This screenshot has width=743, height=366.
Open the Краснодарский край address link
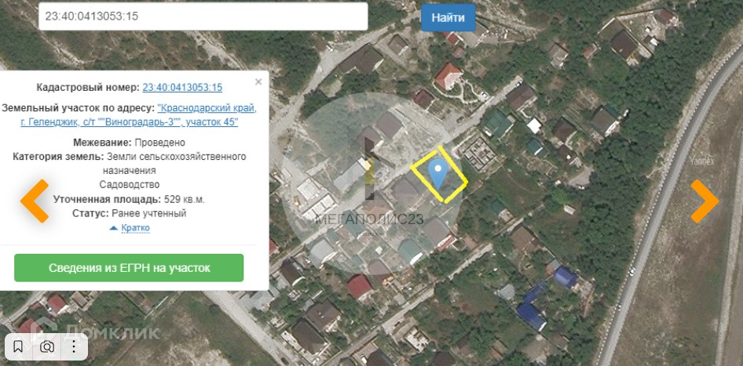pos(138,115)
